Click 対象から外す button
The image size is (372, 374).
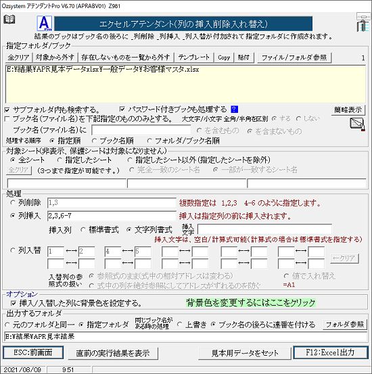coord(55,57)
